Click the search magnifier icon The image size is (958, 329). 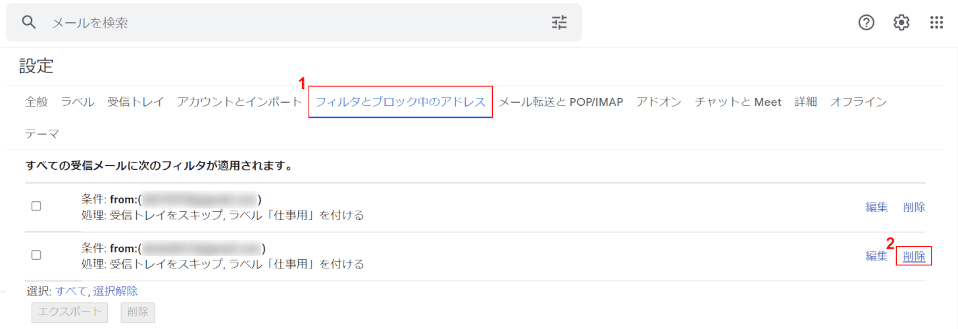click(x=28, y=22)
